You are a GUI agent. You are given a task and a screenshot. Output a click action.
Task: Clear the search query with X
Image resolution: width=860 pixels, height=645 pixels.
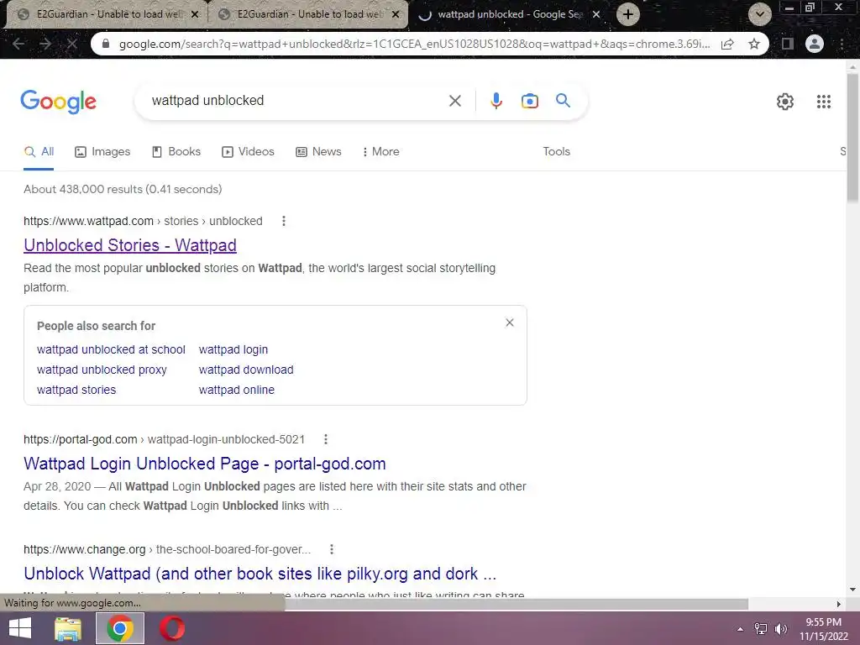[454, 101]
